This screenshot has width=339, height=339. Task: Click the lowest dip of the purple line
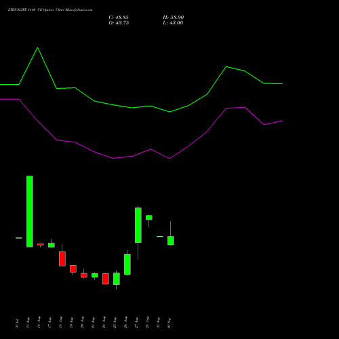pos(169,159)
